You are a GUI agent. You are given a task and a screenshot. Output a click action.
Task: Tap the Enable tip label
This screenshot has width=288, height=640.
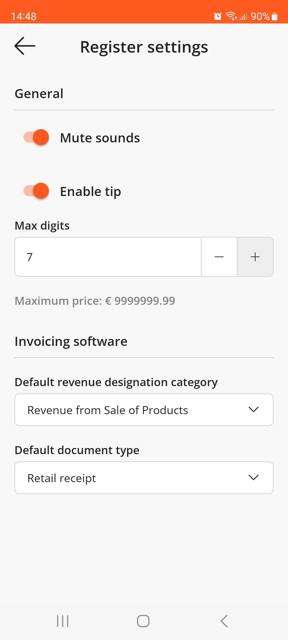(x=90, y=191)
